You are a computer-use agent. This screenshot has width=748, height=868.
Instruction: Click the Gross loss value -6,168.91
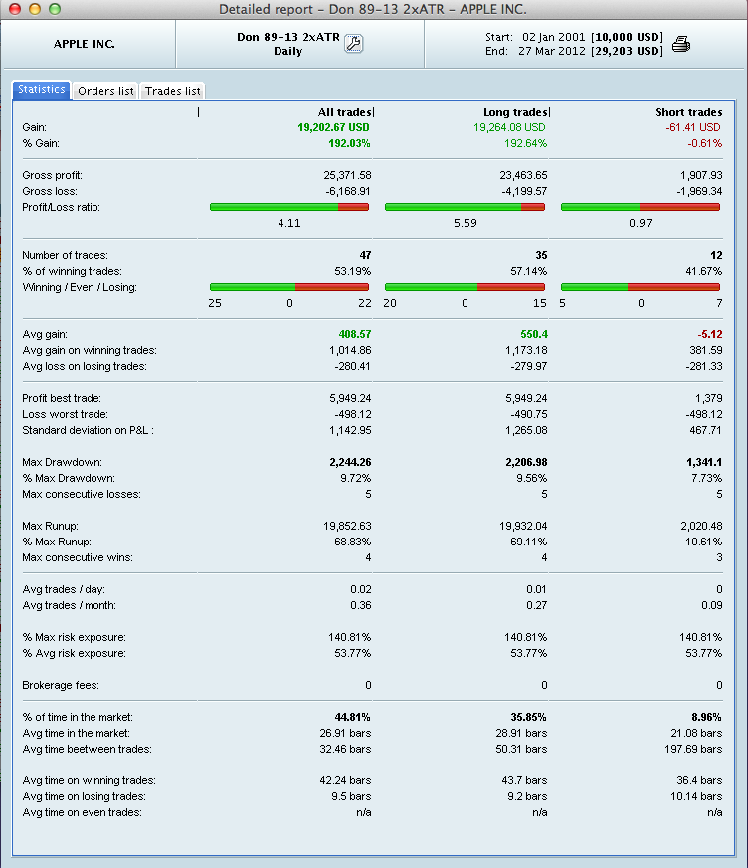[x=348, y=191]
